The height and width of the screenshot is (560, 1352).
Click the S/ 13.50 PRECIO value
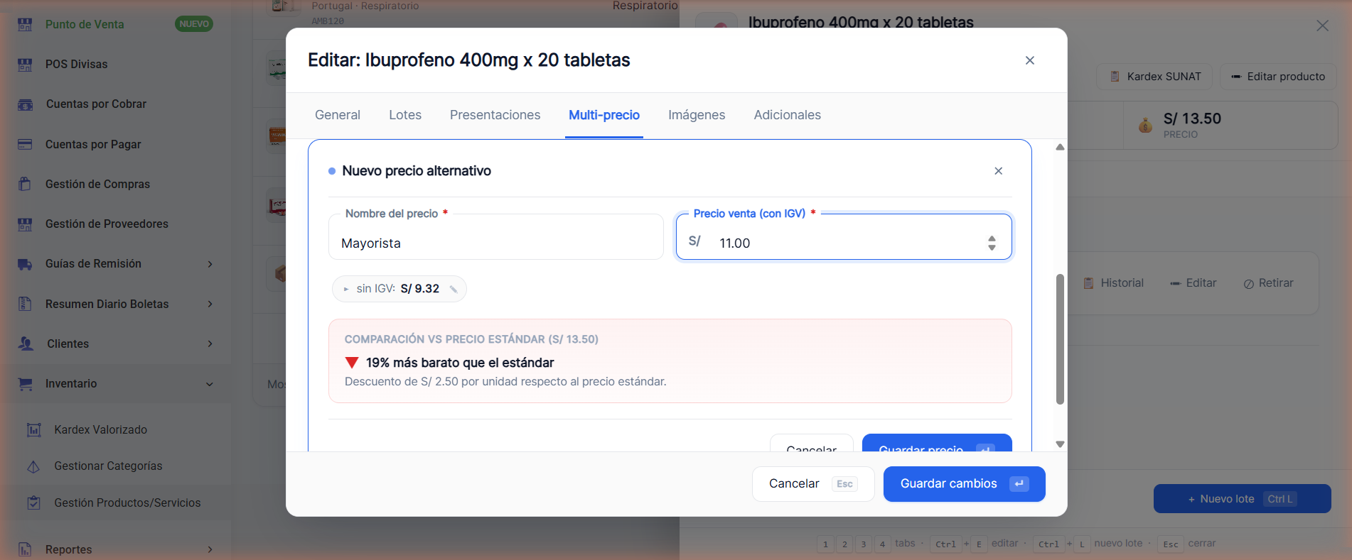pyautogui.click(x=1192, y=119)
